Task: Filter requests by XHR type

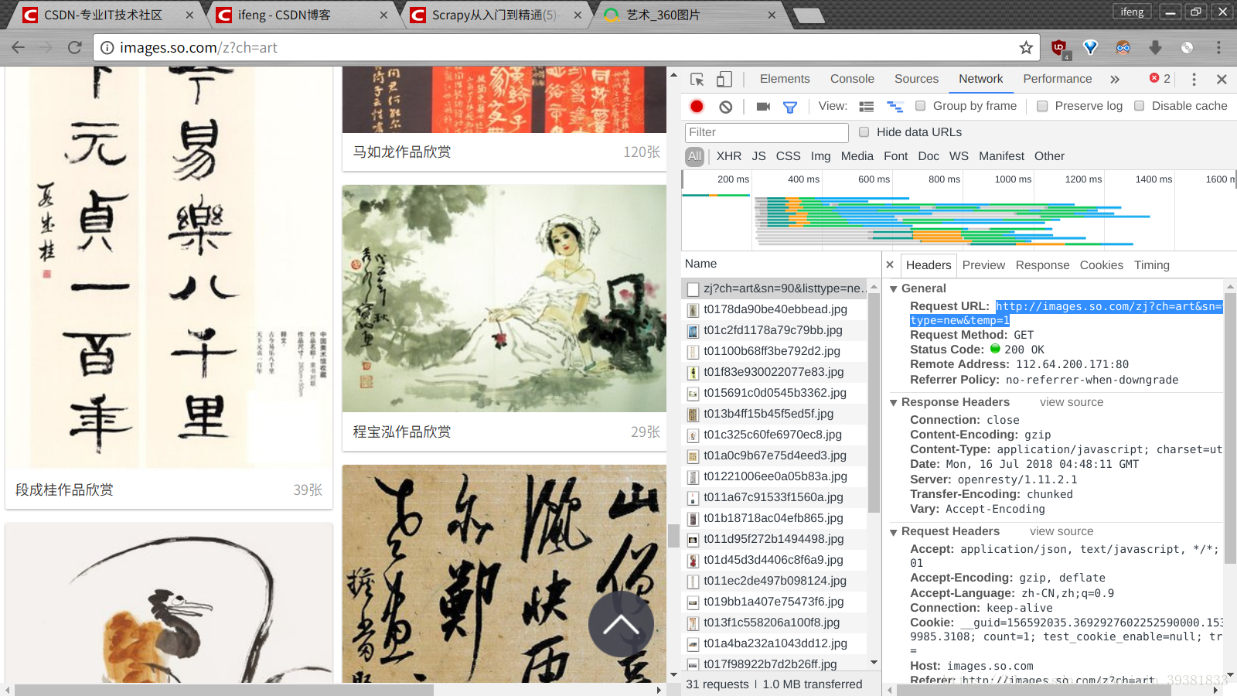Action: (728, 156)
